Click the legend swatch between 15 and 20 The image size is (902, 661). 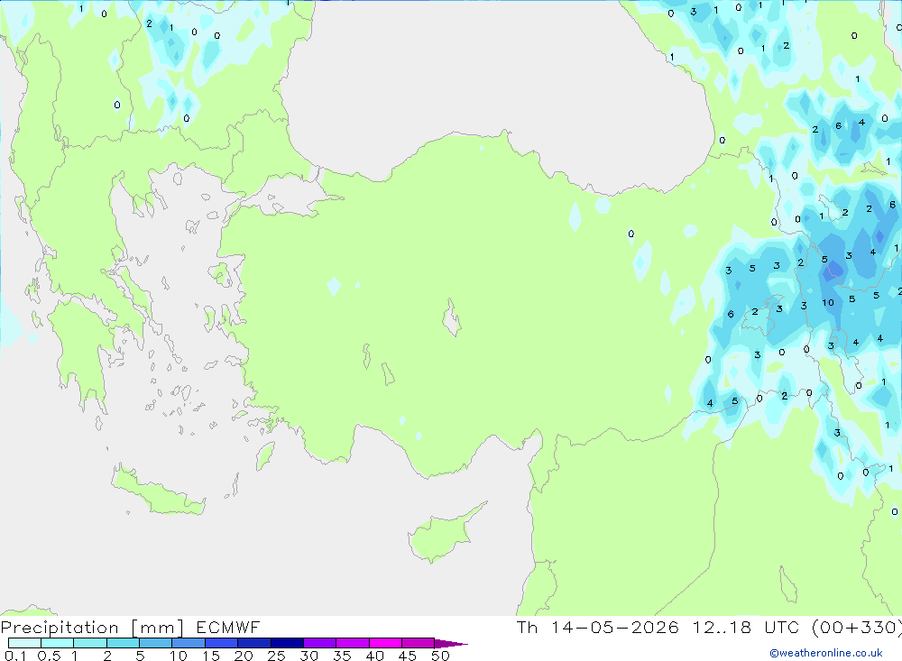click(222, 643)
